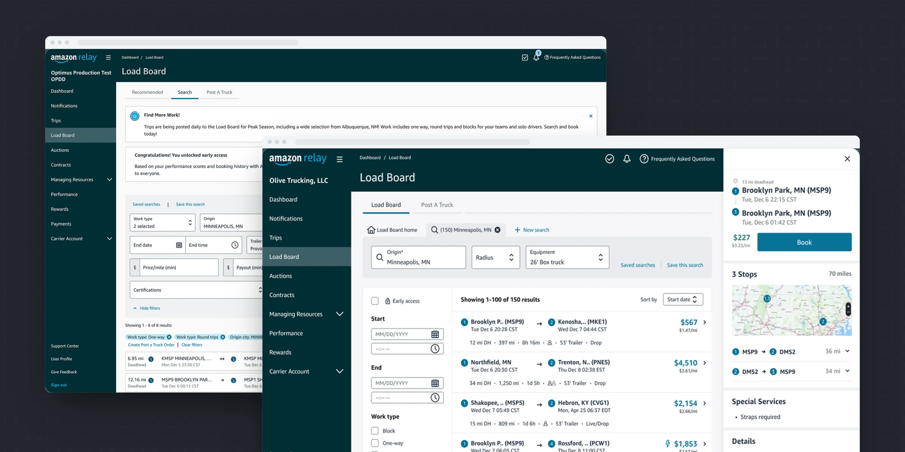The image size is (905, 452).
Task: Expand DMS2 to MSP9 leg details
Action: tap(847, 371)
